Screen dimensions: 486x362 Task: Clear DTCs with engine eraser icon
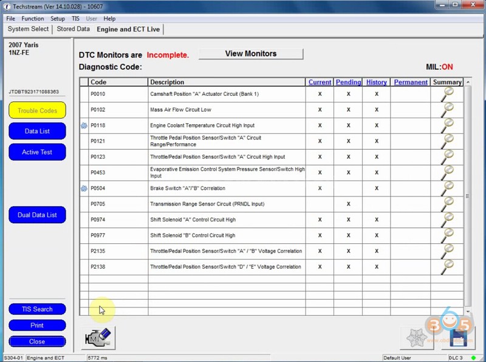[98, 338]
